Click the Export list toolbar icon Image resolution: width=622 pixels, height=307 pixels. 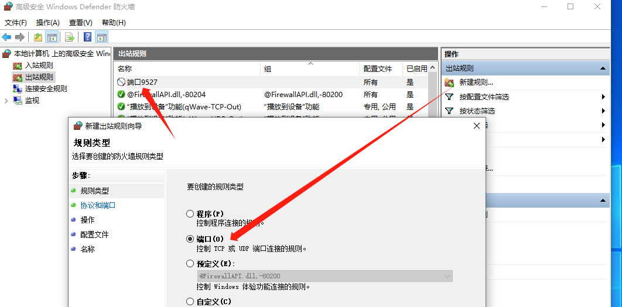click(x=70, y=37)
